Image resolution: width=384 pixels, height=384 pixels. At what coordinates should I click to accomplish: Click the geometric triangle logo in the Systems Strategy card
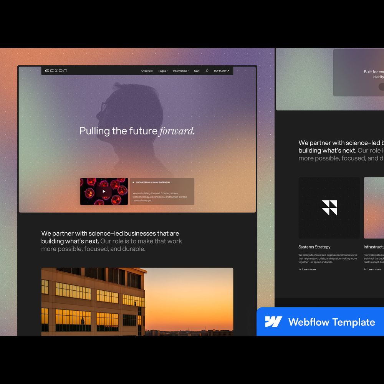[x=329, y=208]
